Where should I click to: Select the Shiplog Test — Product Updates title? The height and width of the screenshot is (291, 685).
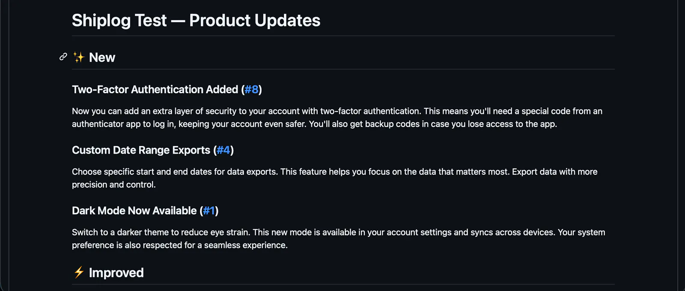click(x=196, y=21)
